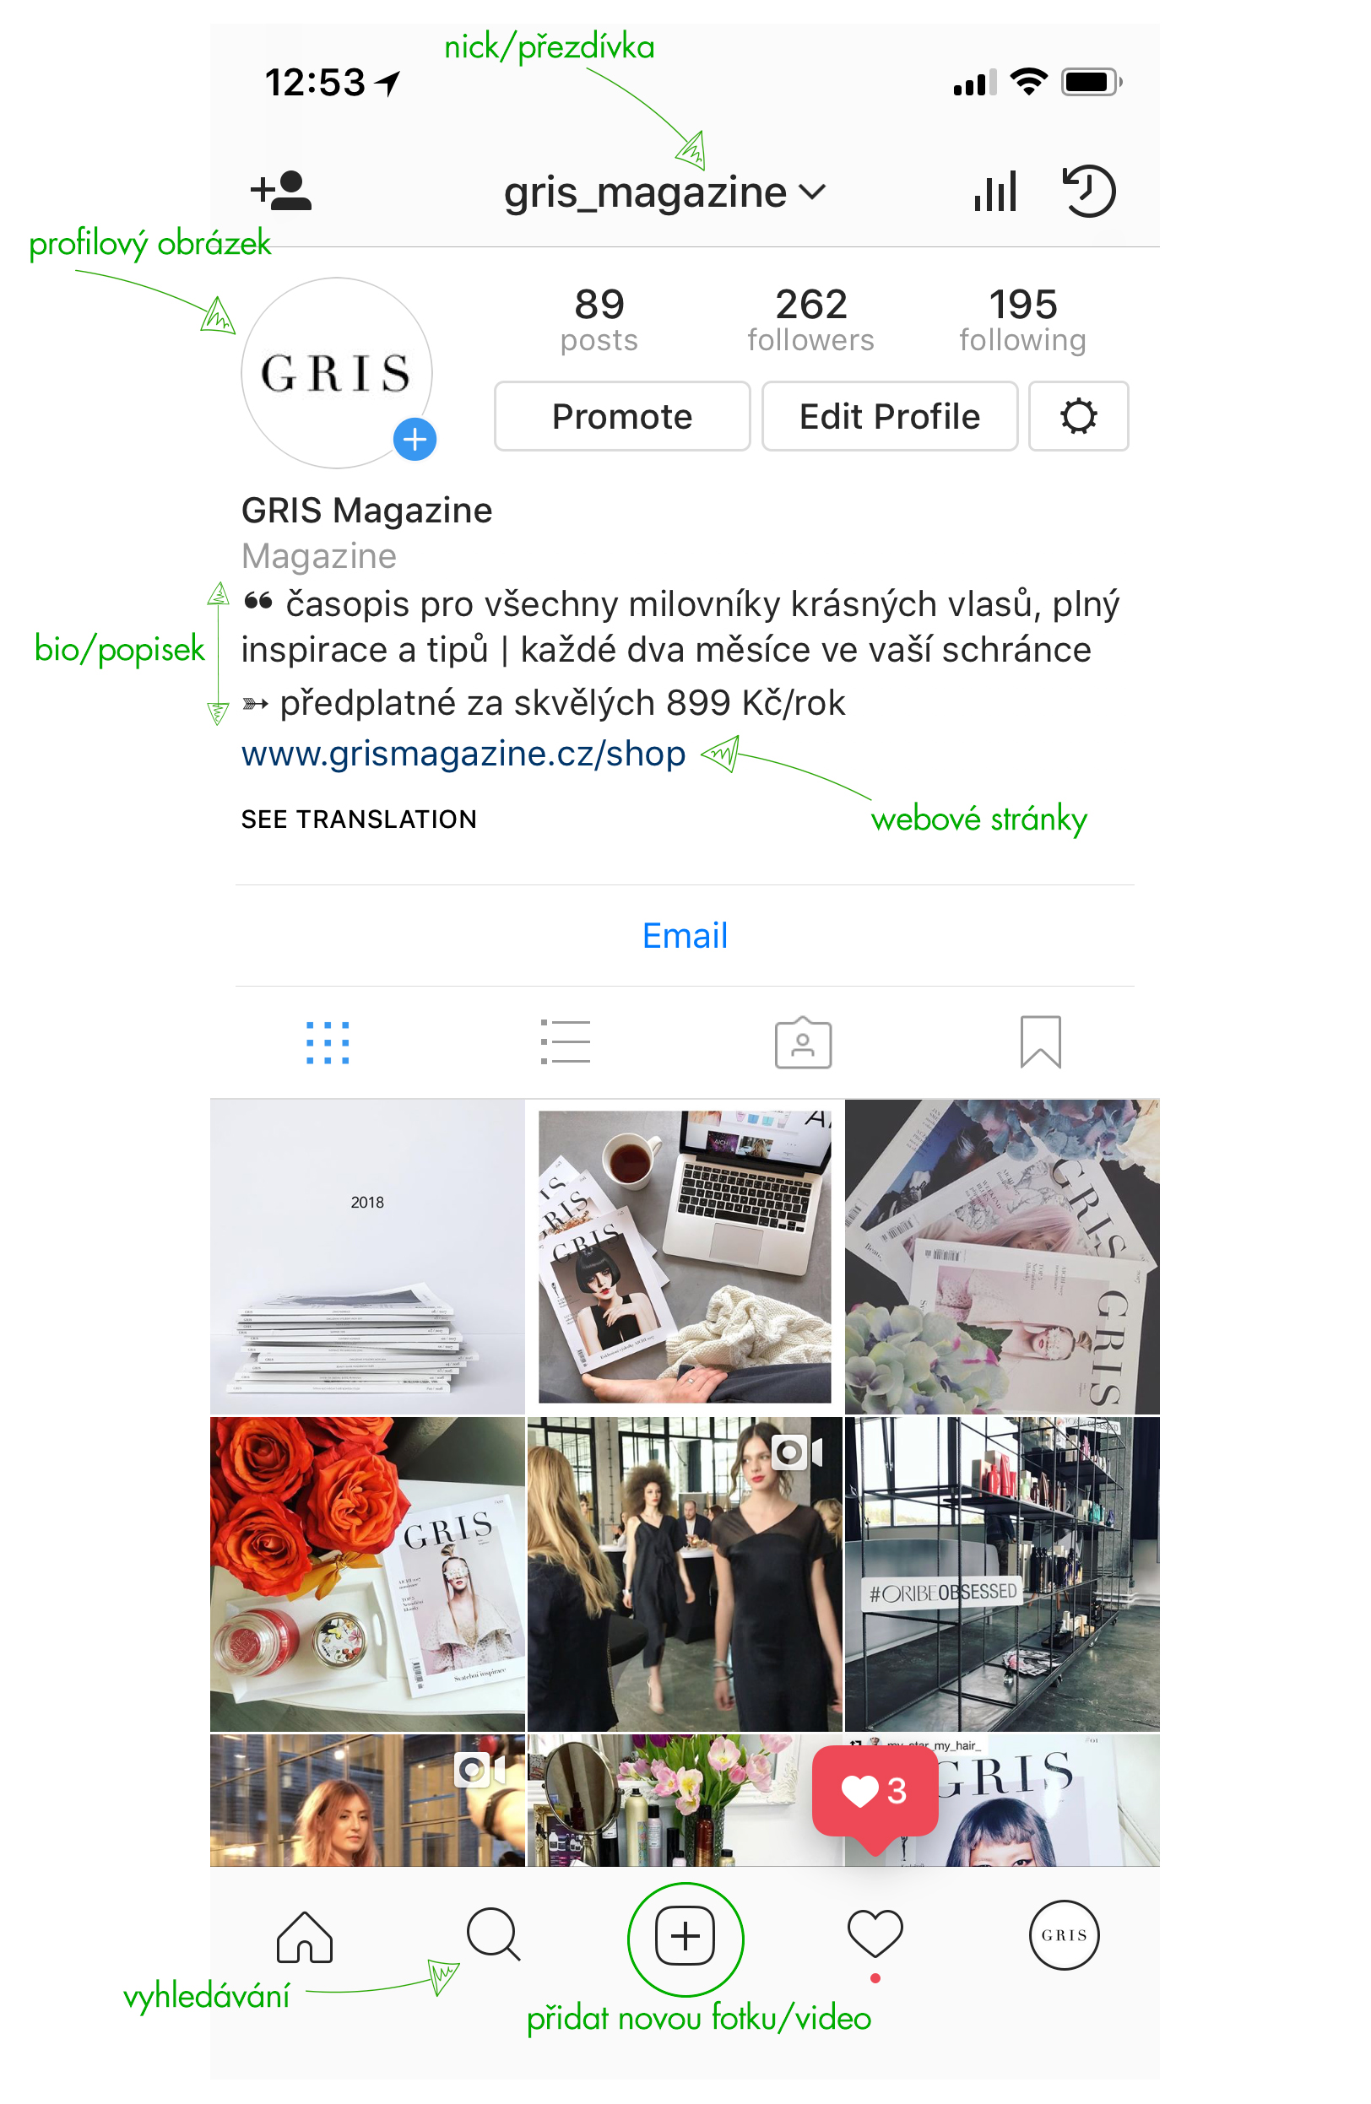Tap the Edit Profile button
Screen dimensions: 1371x2104
tap(890, 416)
